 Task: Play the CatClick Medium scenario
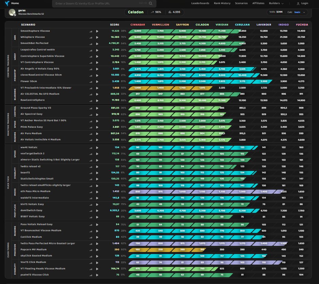pyautogui.click(x=97, y=237)
